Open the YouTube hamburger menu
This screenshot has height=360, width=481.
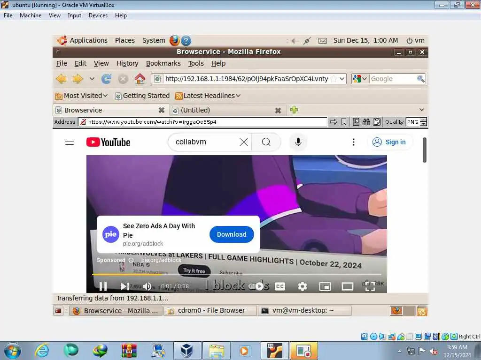[x=70, y=142]
